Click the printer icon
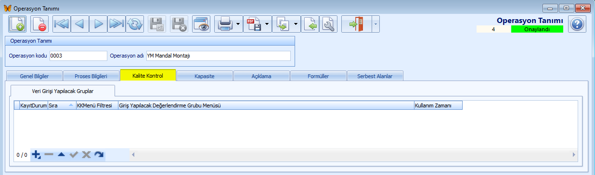595x175 pixels. [225, 24]
